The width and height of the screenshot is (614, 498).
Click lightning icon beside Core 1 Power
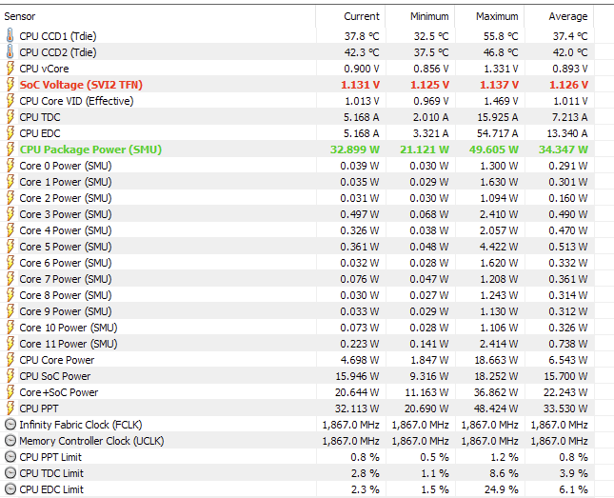10,182
